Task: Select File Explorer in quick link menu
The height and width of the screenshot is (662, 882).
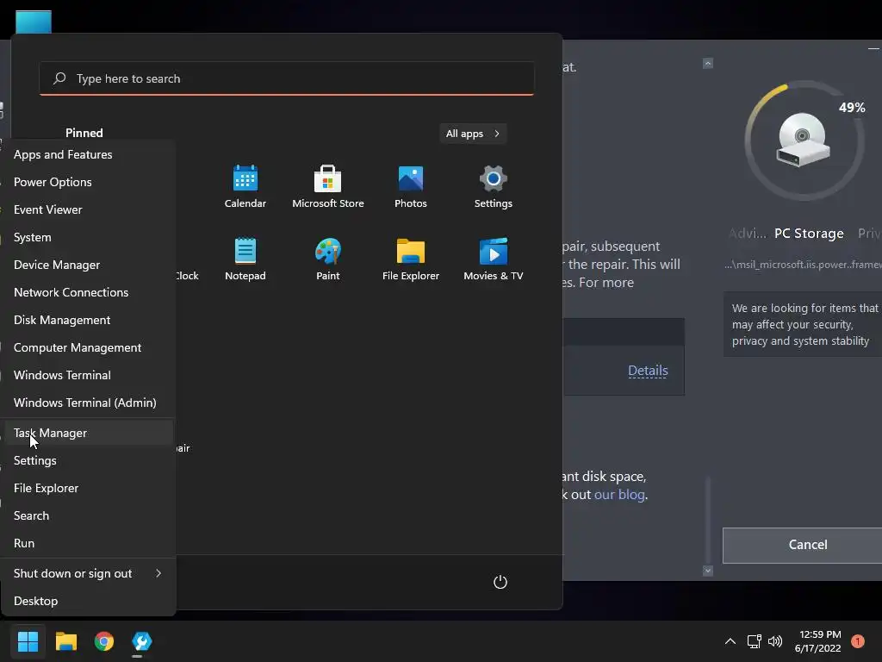Action: [89, 488]
